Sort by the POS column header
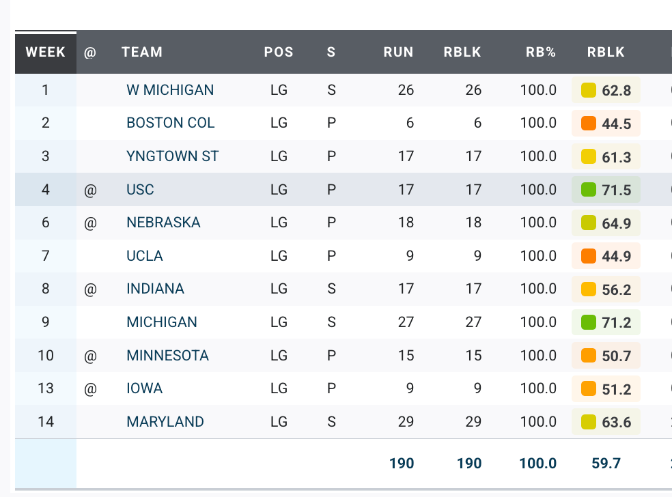The height and width of the screenshot is (497, 672). 279,52
